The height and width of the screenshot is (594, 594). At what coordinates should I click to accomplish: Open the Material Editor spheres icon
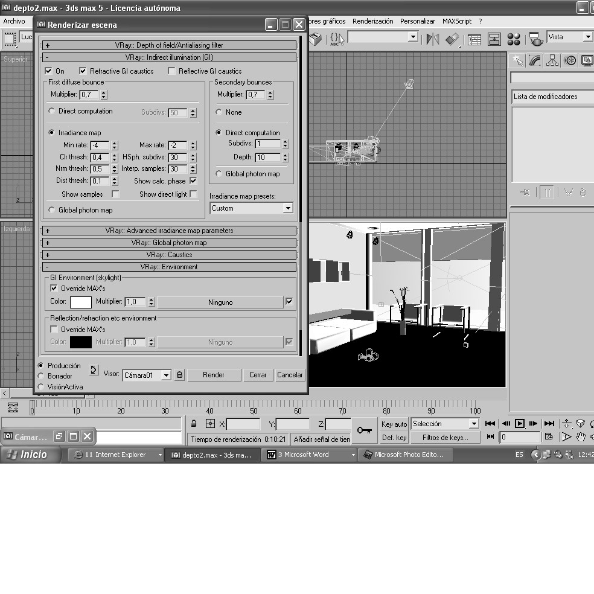514,39
